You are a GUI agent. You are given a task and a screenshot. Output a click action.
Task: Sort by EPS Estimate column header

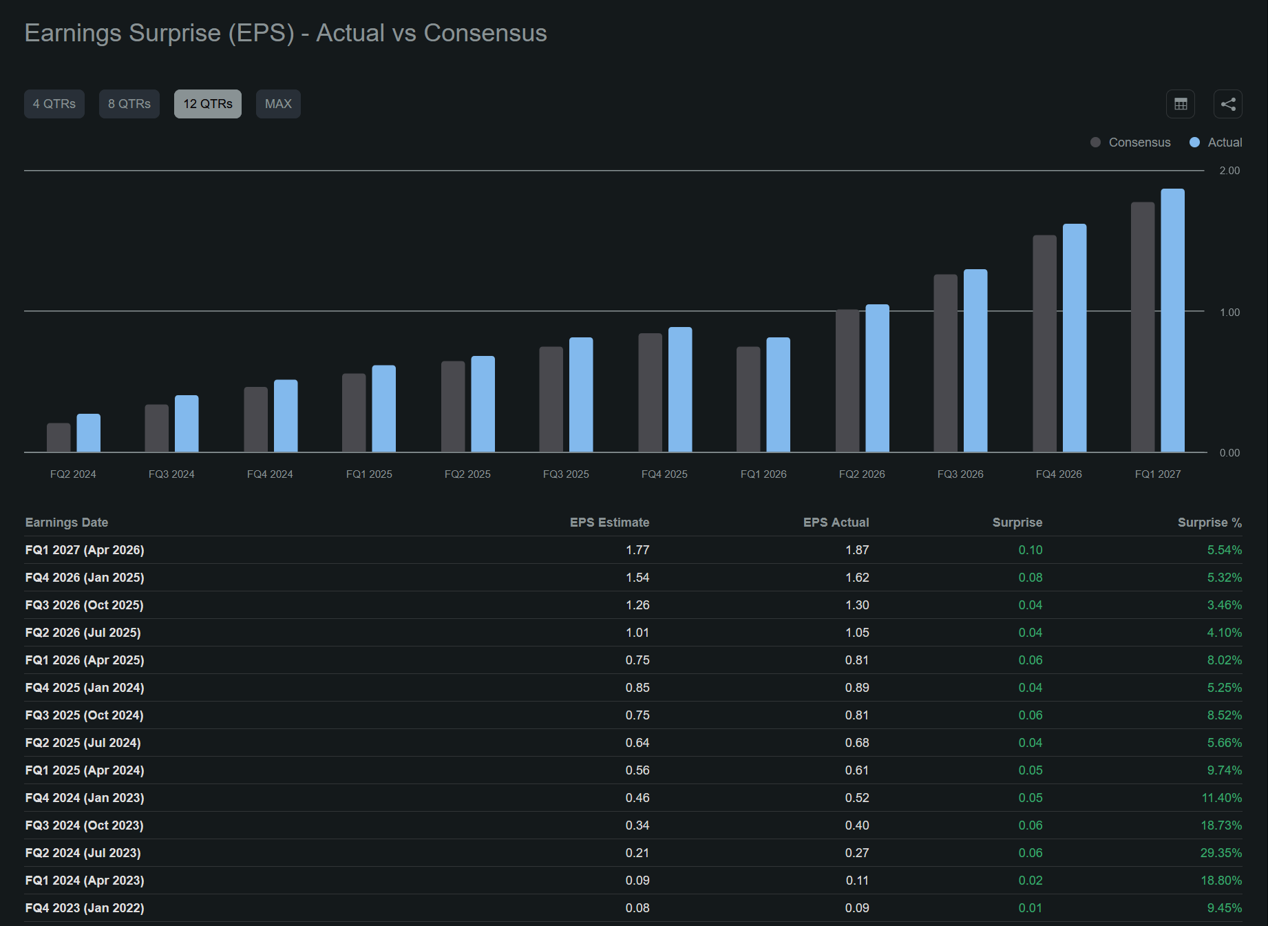click(x=609, y=523)
